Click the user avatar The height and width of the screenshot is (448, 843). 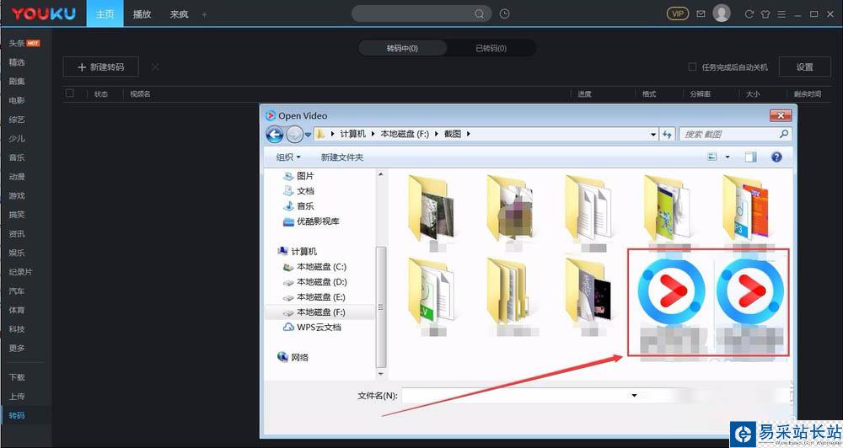tap(722, 13)
